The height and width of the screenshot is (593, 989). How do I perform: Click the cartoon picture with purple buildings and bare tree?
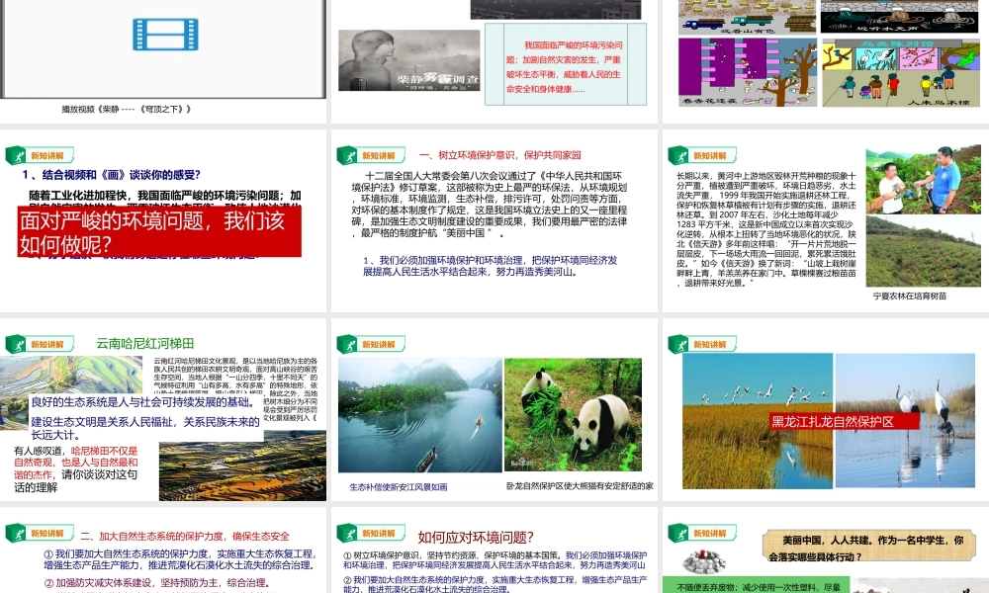(x=748, y=72)
